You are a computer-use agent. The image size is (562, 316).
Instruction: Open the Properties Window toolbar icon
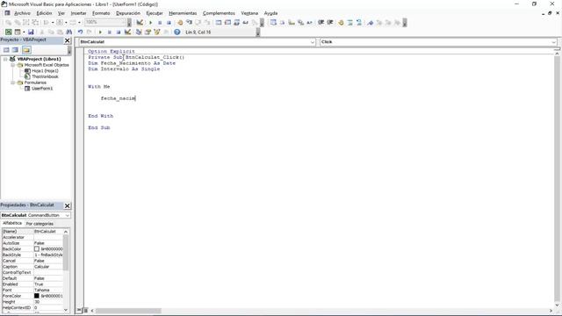[x=148, y=32]
